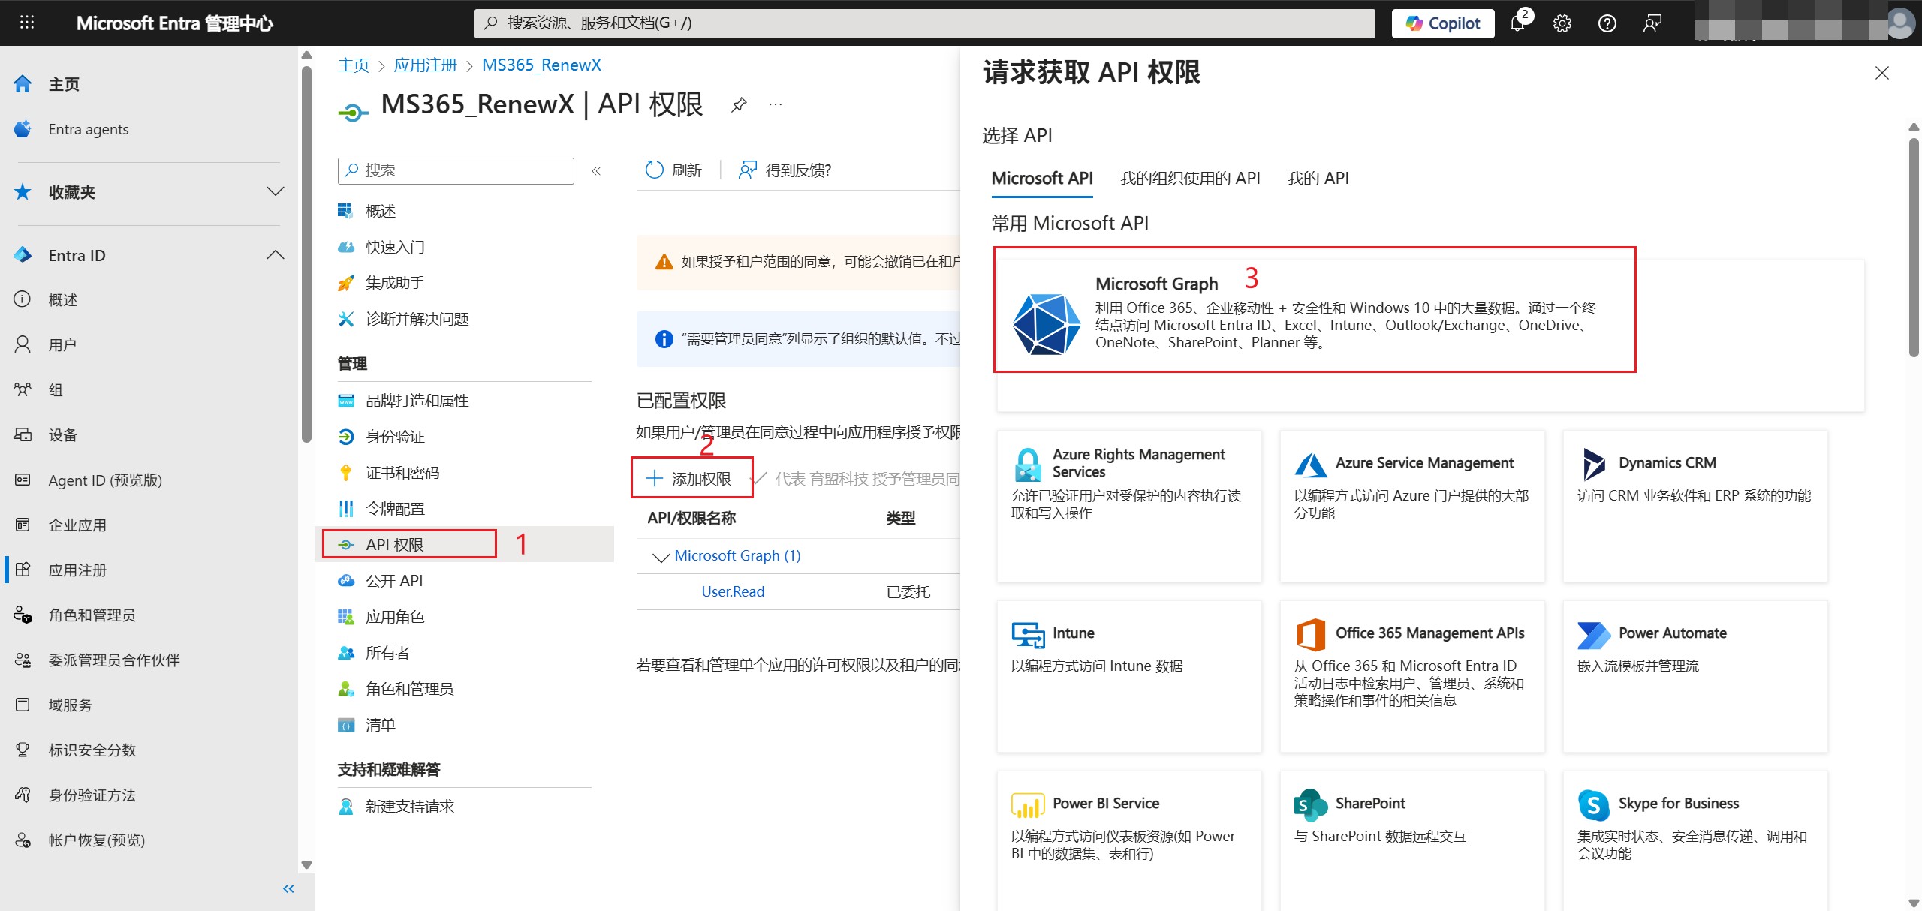
Task: Open the Copilot button
Action: (x=1442, y=23)
